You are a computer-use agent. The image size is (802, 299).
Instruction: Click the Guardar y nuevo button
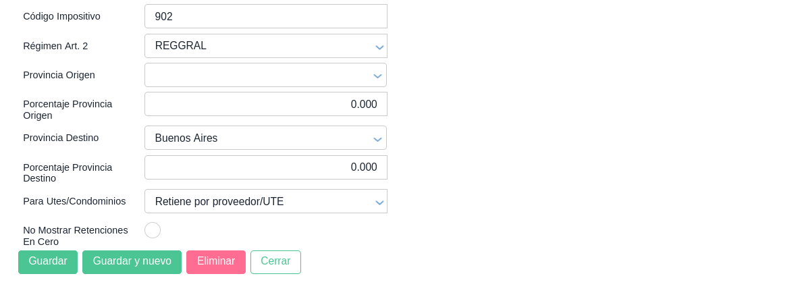(132, 262)
